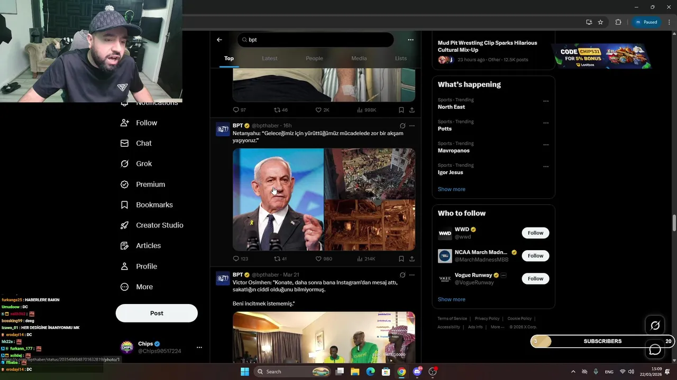Open the Terms of Service link
Image resolution: width=677 pixels, height=380 pixels.
[452, 319]
